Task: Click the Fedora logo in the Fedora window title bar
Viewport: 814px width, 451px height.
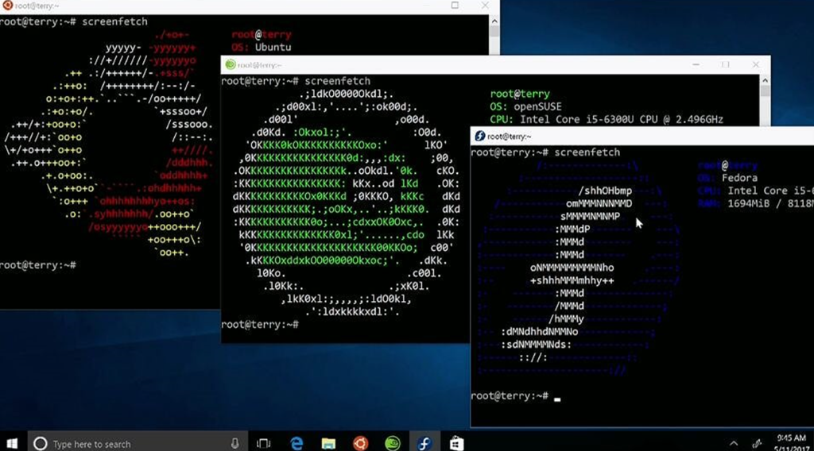Action: pos(479,137)
